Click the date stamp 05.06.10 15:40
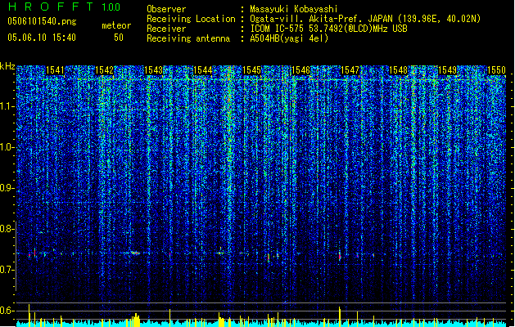Viewport: 515px width, 327px height. [x=42, y=38]
